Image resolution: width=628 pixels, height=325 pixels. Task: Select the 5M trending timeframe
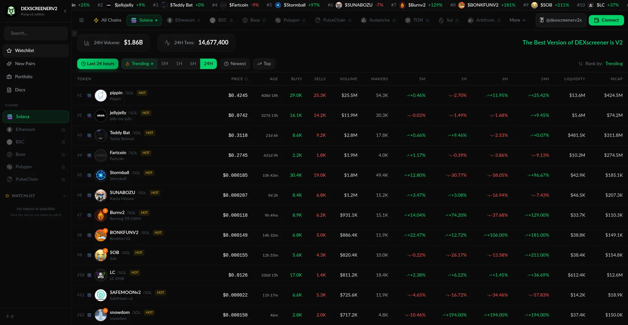click(x=165, y=64)
